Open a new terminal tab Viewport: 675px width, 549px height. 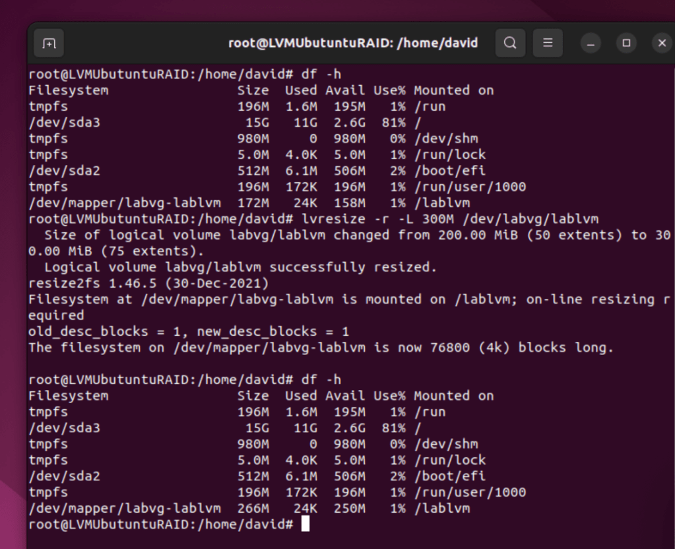pyautogui.click(x=49, y=44)
